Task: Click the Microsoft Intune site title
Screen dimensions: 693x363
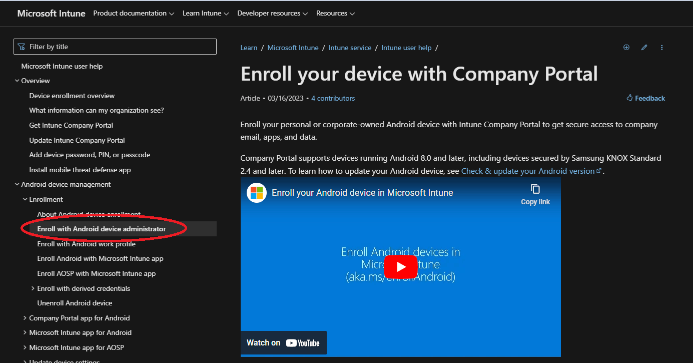Action: (51, 14)
